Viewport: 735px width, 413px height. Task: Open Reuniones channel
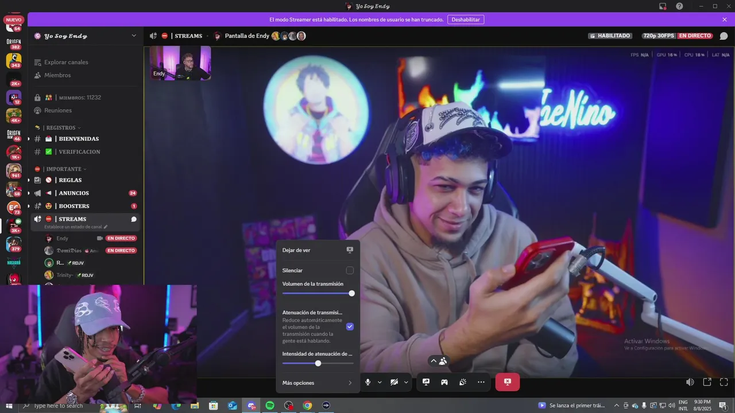click(85, 110)
